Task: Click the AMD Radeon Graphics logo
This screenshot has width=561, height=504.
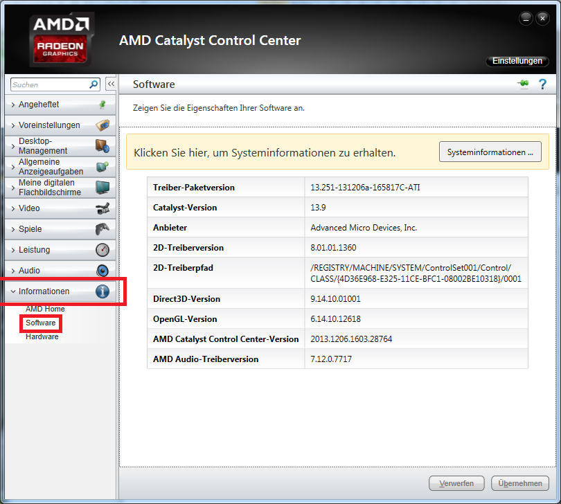Action: [x=61, y=39]
